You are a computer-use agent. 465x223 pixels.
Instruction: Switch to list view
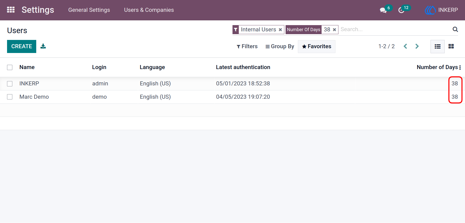click(x=438, y=46)
